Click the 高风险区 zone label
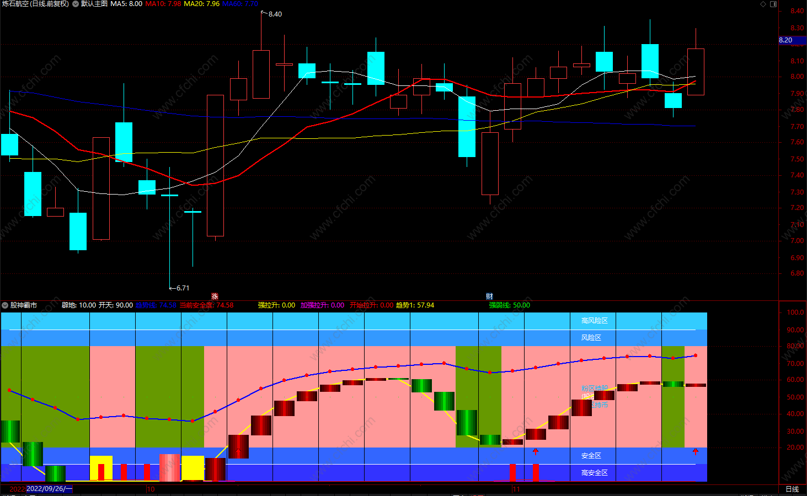Image resolution: width=807 pixels, height=496 pixels. pyautogui.click(x=595, y=321)
